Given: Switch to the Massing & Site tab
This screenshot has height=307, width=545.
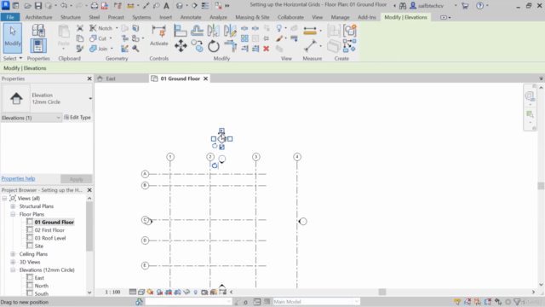Looking at the screenshot, I should 252,17.
